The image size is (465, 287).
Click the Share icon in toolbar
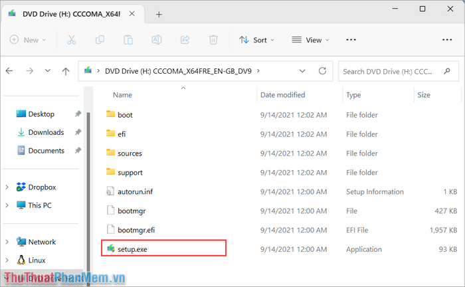(185, 40)
